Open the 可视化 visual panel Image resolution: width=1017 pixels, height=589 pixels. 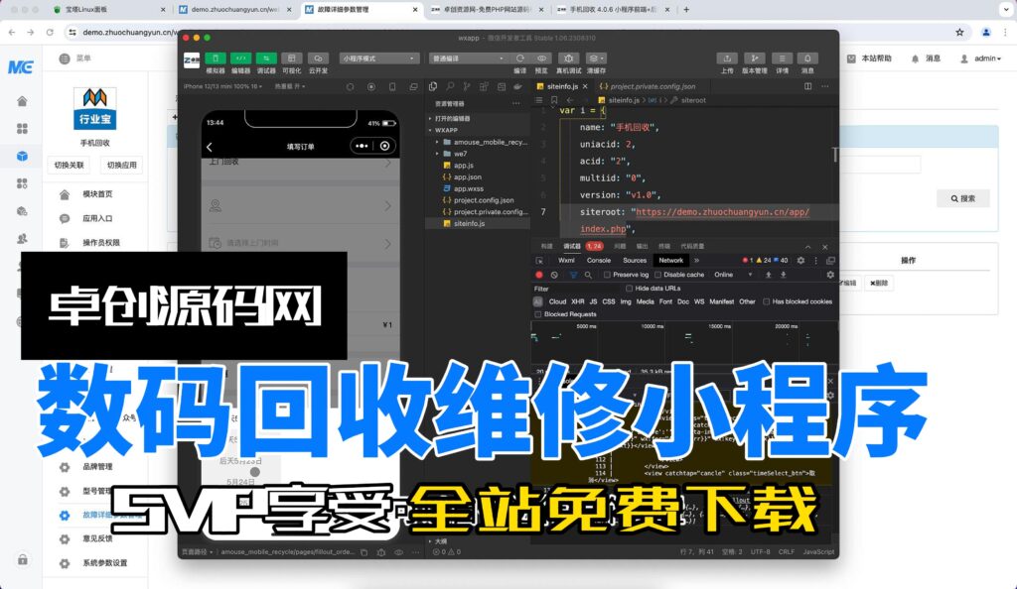[x=291, y=59]
